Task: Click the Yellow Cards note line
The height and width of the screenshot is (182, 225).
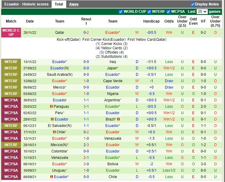Action: pyautogui.click(x=111, y=48)
